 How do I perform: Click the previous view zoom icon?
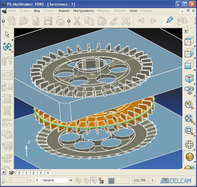(189, 105)
